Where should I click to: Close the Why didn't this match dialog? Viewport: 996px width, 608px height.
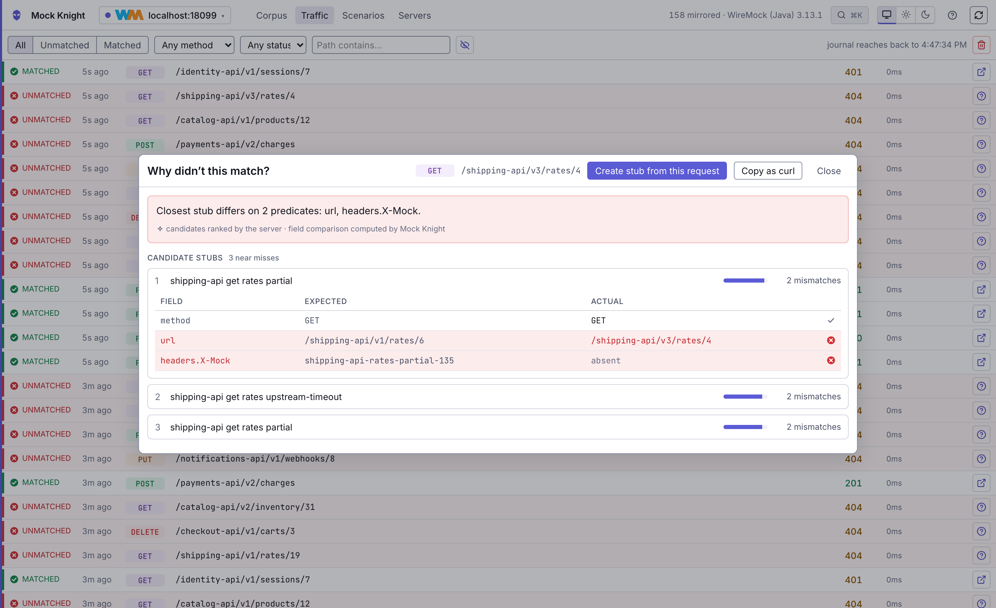pyautogui.click(x=829, y=171)
